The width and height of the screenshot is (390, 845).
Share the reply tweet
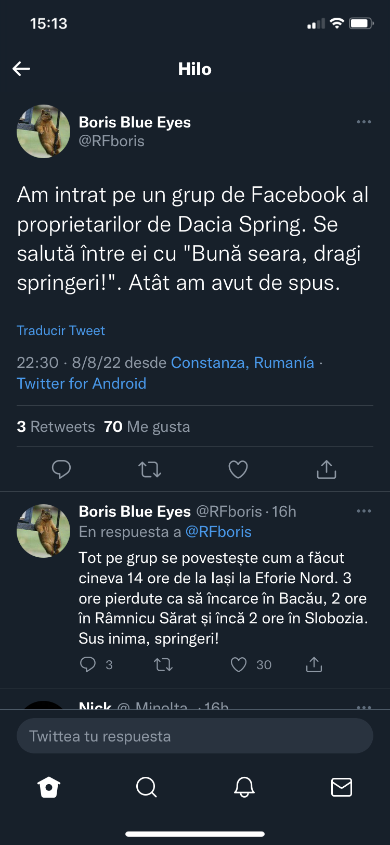pos(314,664)
